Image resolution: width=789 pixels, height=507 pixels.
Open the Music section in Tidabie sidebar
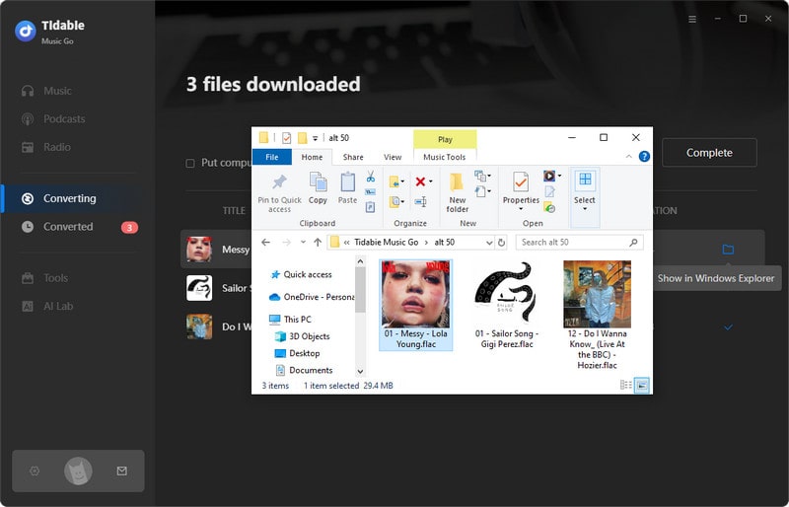tap(46, 91)
